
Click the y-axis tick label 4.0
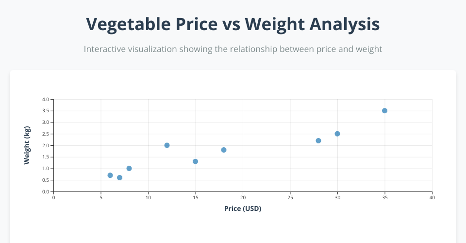click(46, 99)
